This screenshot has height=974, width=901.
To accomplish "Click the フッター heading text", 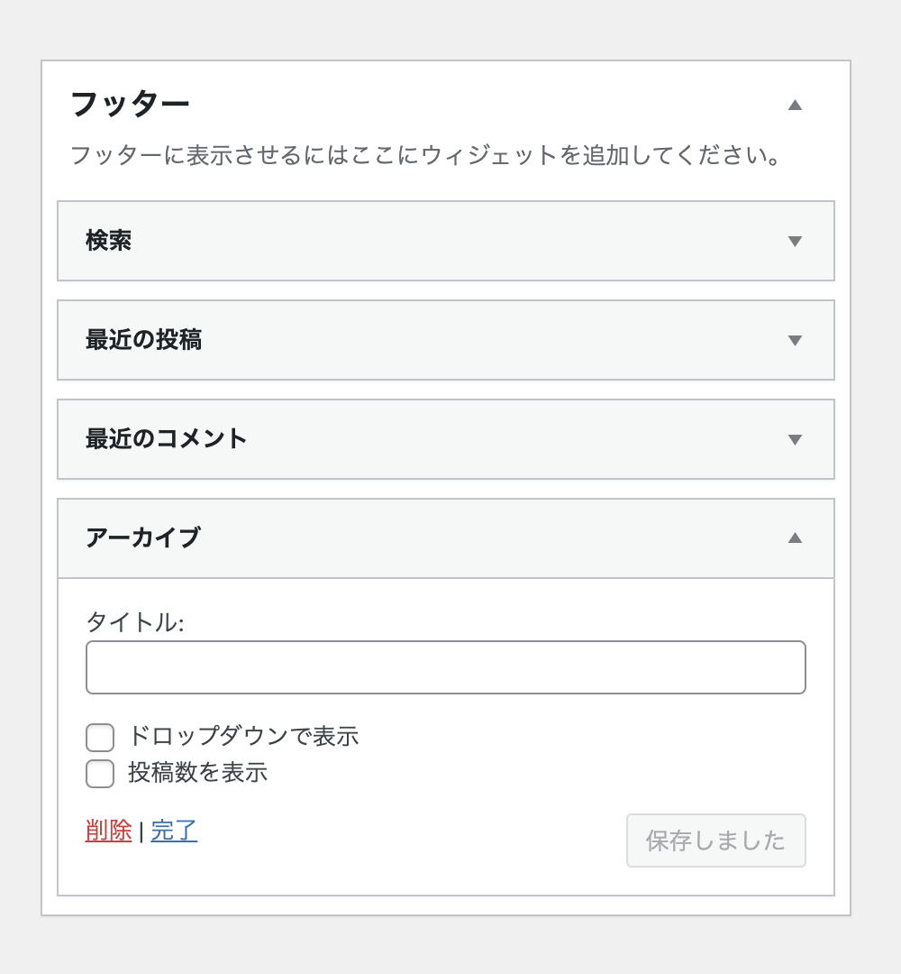I will (130, 105).
